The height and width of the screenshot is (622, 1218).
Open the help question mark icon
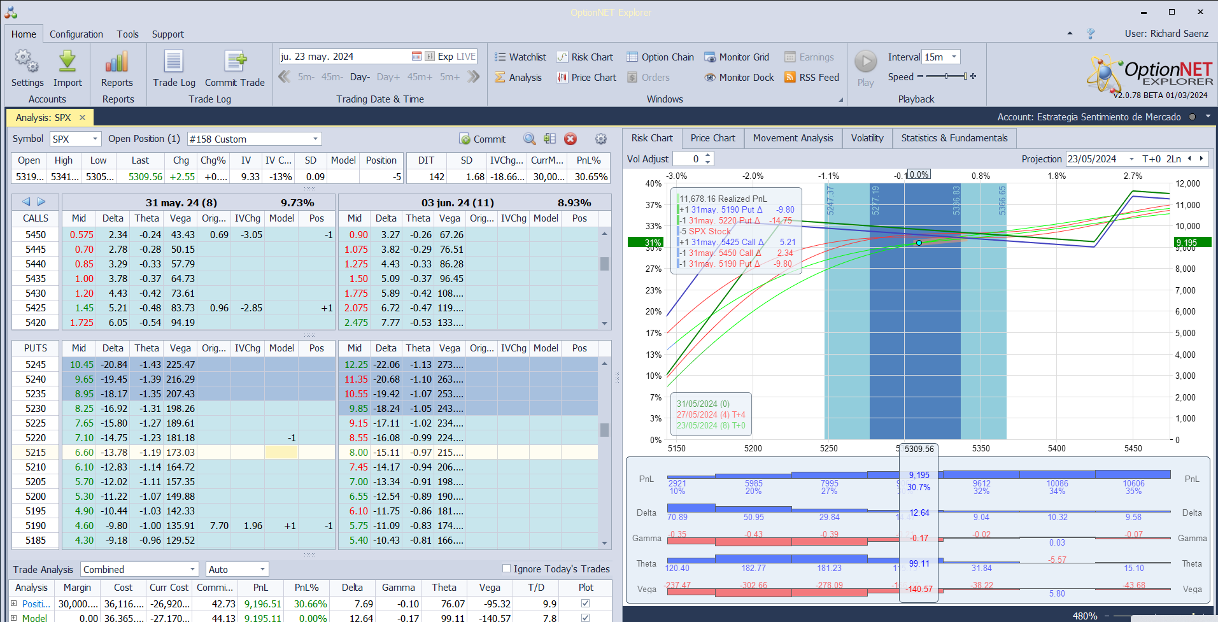1090,34
